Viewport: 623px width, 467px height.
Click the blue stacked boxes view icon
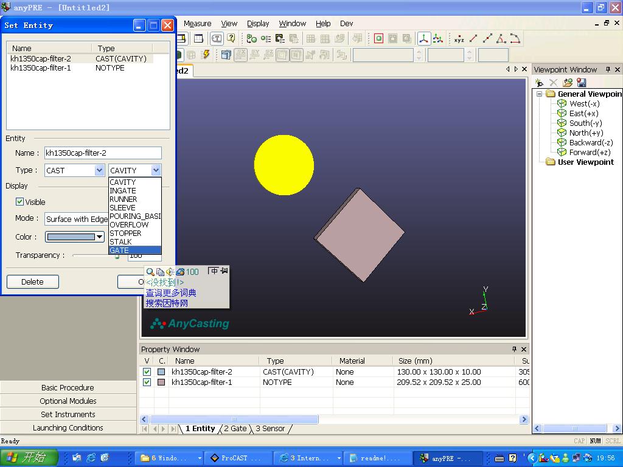pyautogui.click(x=226, y=54)
